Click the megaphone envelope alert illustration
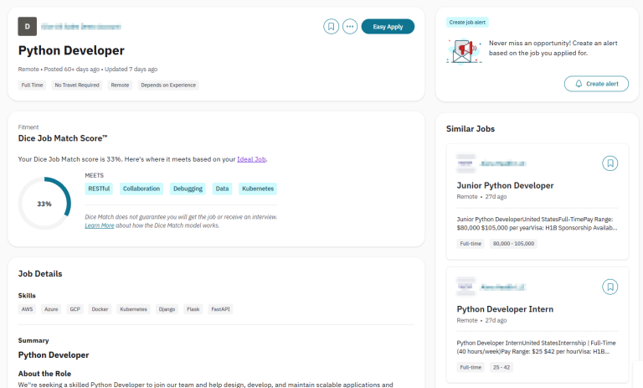The image size is (643, 388). pos(464,51)
